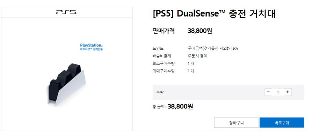
Task: Click the PlayStation partner shop logo
Action: coord(91,47)
